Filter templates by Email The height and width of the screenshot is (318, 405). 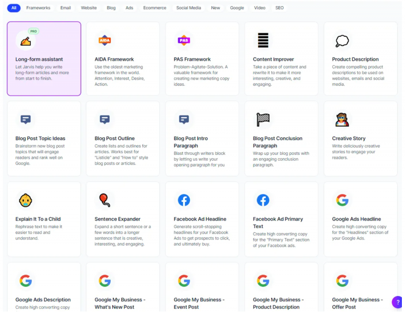(66, 8)
